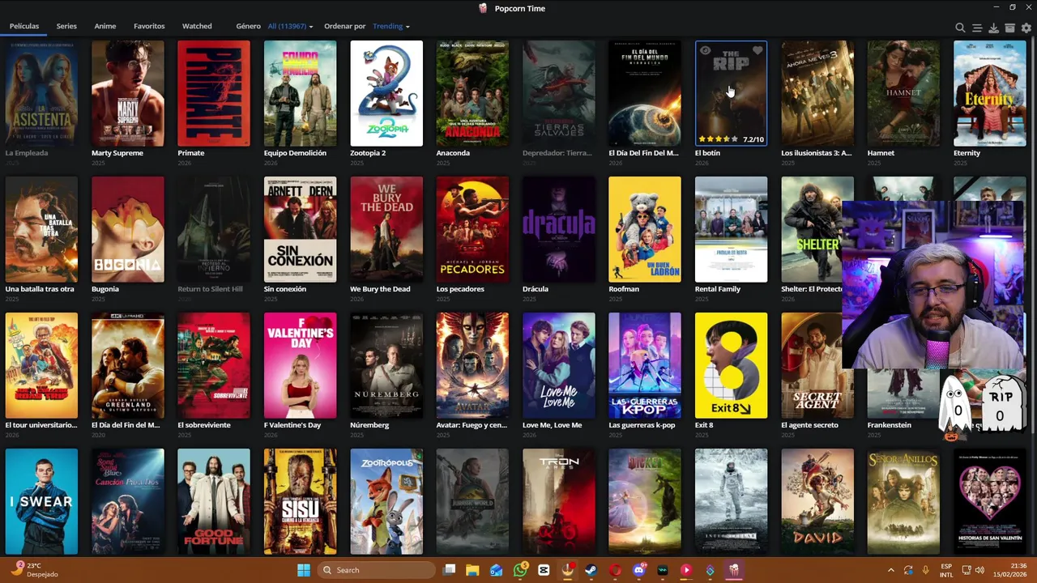
Task: Select the Los pecadores poster
Action: (472, 229)
